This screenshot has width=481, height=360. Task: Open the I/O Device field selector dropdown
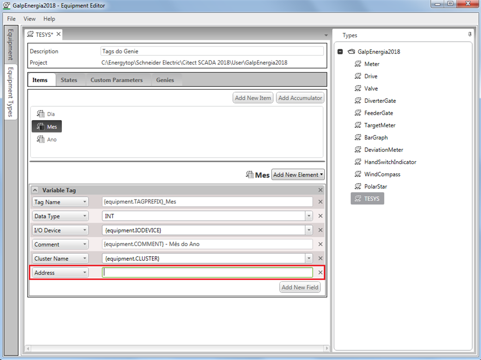60,230
